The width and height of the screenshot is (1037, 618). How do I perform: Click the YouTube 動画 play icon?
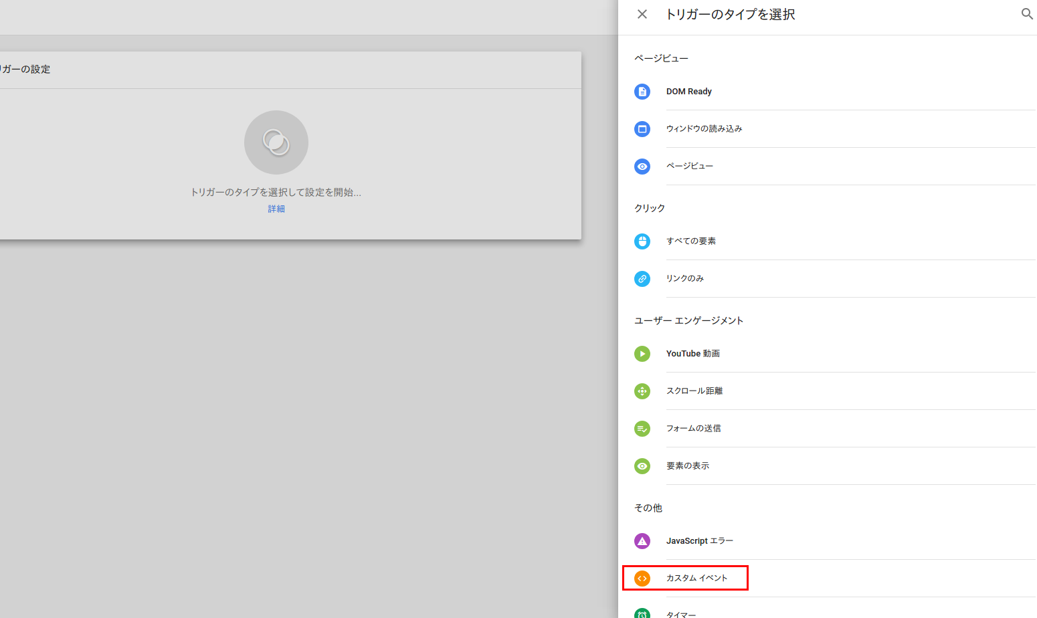[642, 354]
